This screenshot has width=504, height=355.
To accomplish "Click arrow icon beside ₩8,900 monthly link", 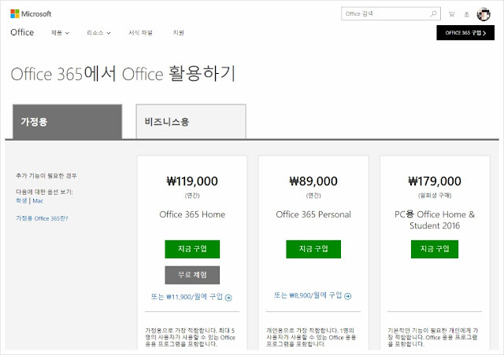I will (x=348, y=296).
